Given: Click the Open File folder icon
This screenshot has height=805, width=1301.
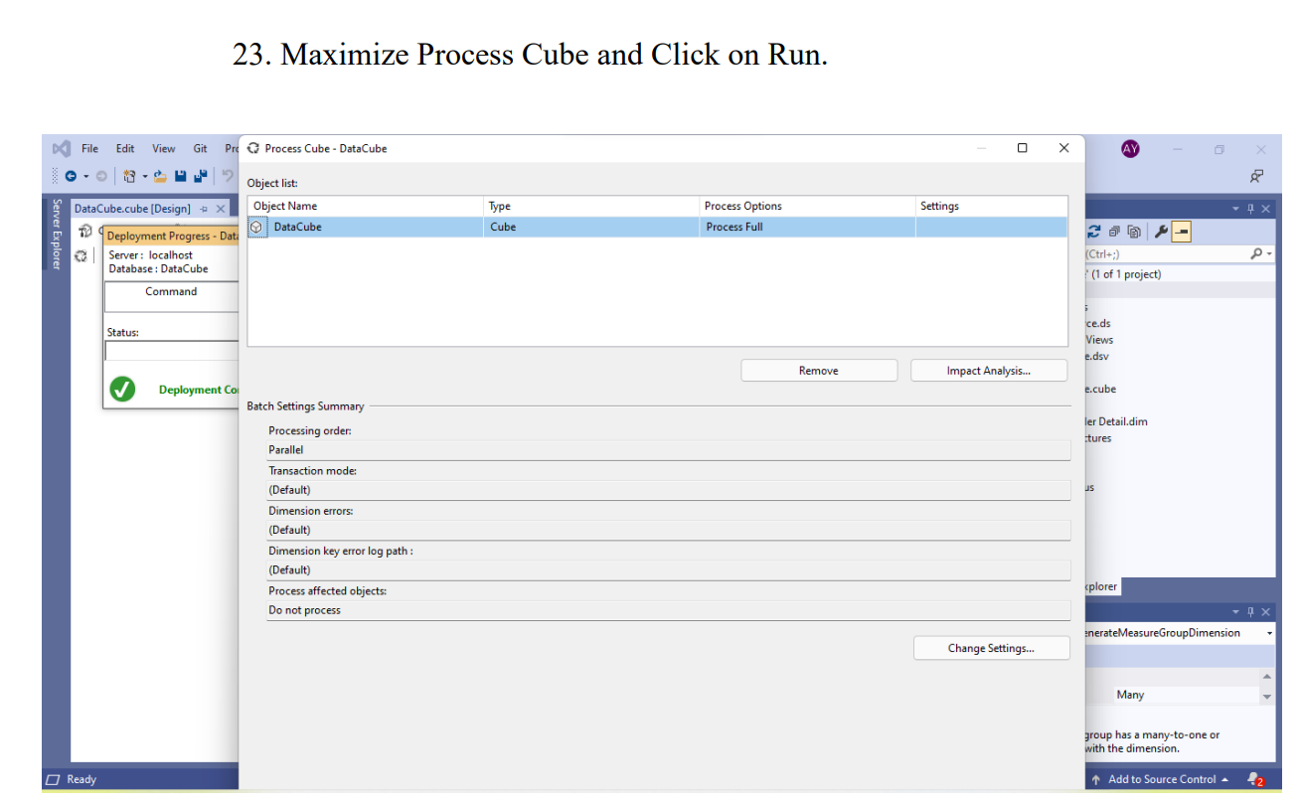Looking at the screenshot, I should pos(161,176).
